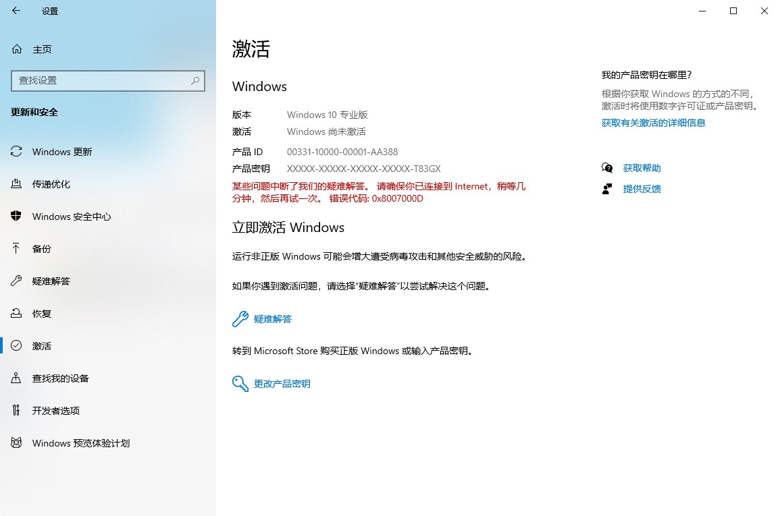Viewport: 780px width, 516px height.
Task: Click the 疑难解答 wrench icon in main panel
Action: coord(240,319)
